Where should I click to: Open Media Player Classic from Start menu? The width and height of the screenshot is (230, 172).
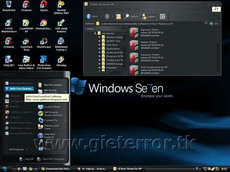19,123
